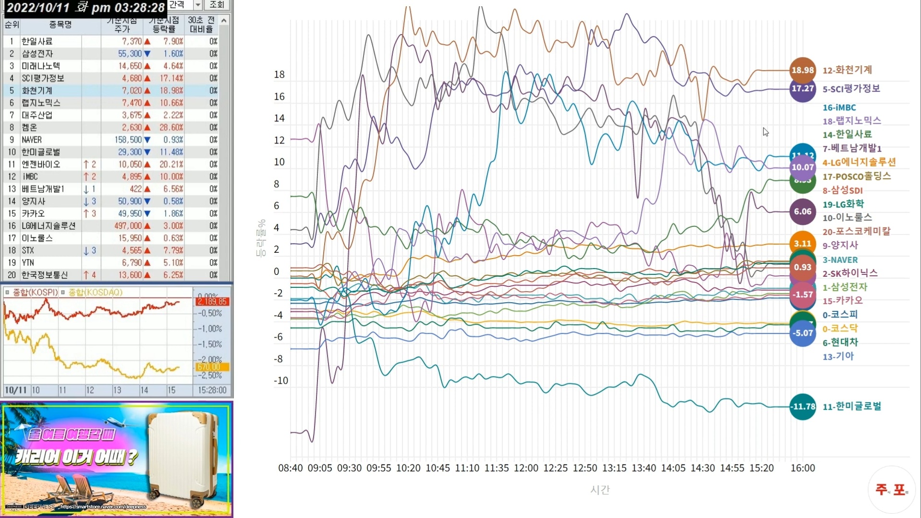Click the -5.07 blue value bubble
The height and width of the screenshot is (518, 921).
[802, 333]
